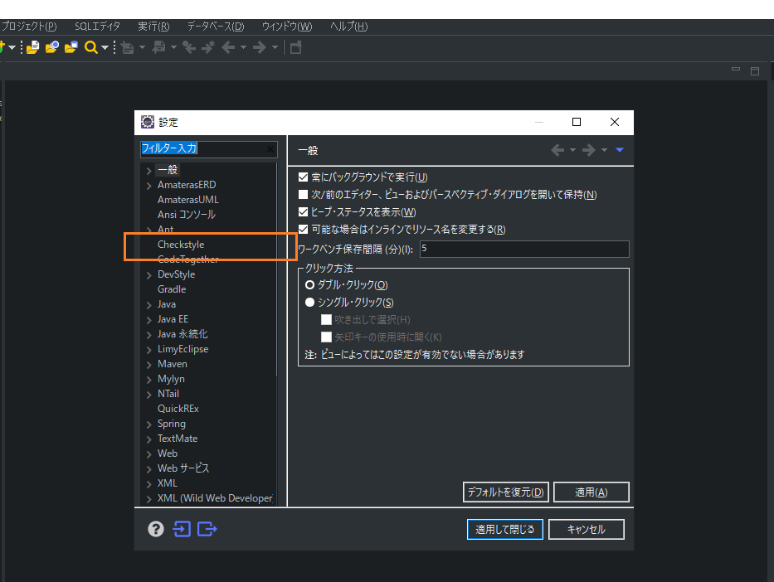Screen dimensions: 774x582
Task: Select Gradle in the settings tree
Action: 171,289
